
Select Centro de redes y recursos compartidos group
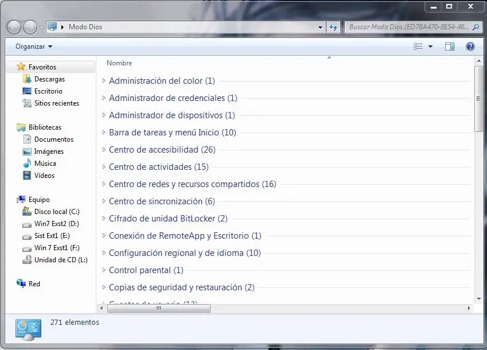[193, 184]
